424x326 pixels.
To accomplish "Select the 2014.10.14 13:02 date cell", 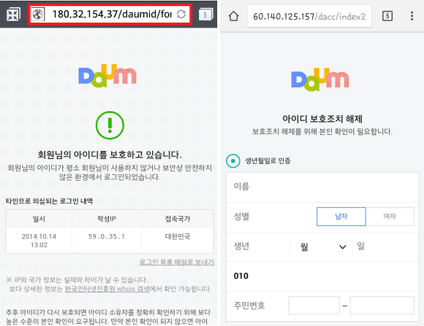I will pos(39,241).
